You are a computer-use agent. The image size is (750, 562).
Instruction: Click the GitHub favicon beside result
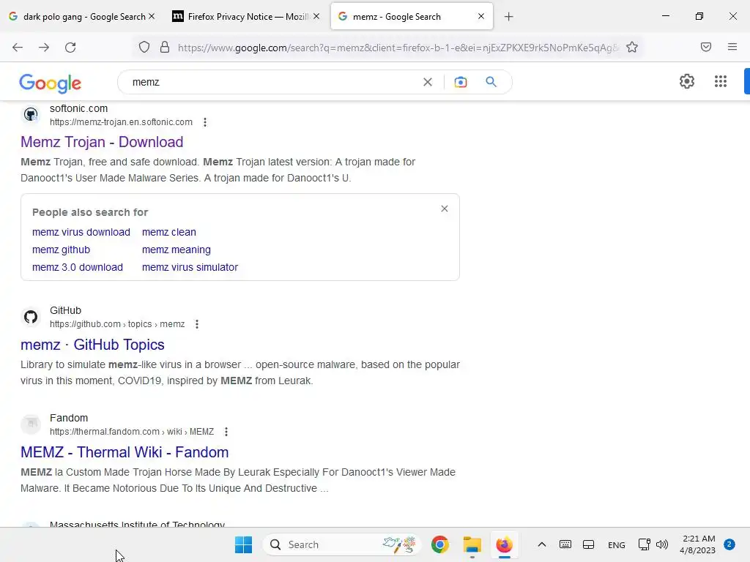[x=31, y=317]
